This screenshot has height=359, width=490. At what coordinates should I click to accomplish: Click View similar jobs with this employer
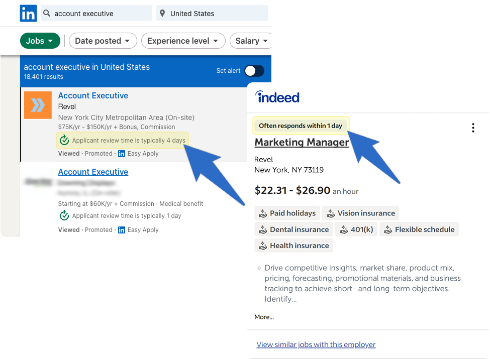coord(316,344)
